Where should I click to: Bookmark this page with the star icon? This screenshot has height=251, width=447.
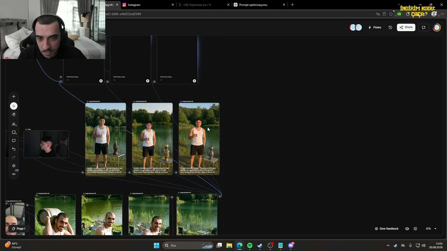tap(391, 14)
